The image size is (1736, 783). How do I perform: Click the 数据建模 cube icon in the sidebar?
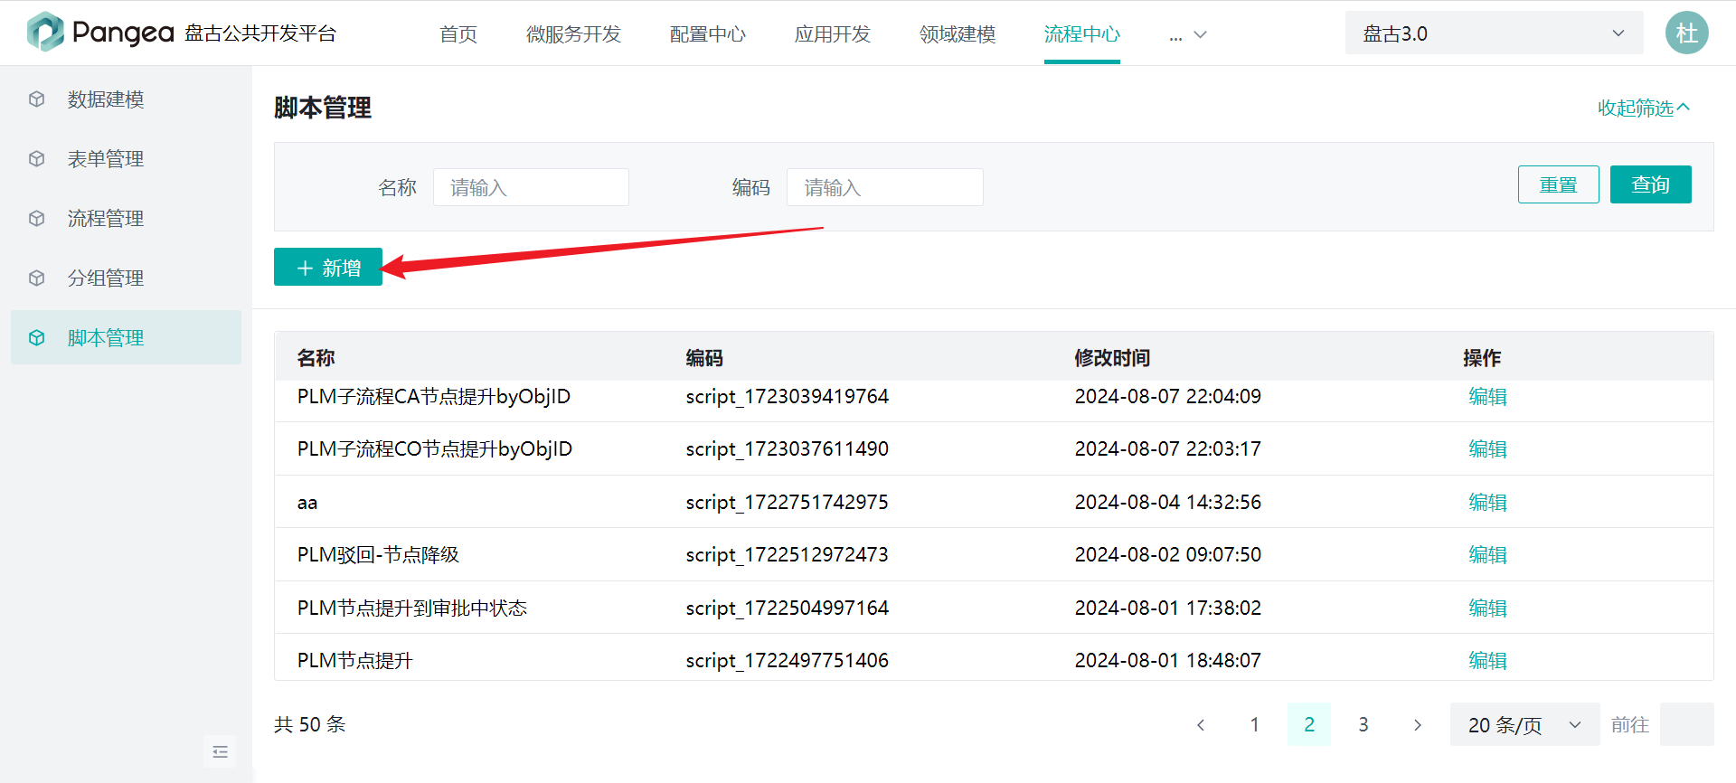pyautogui.click(x=36, y=99)
